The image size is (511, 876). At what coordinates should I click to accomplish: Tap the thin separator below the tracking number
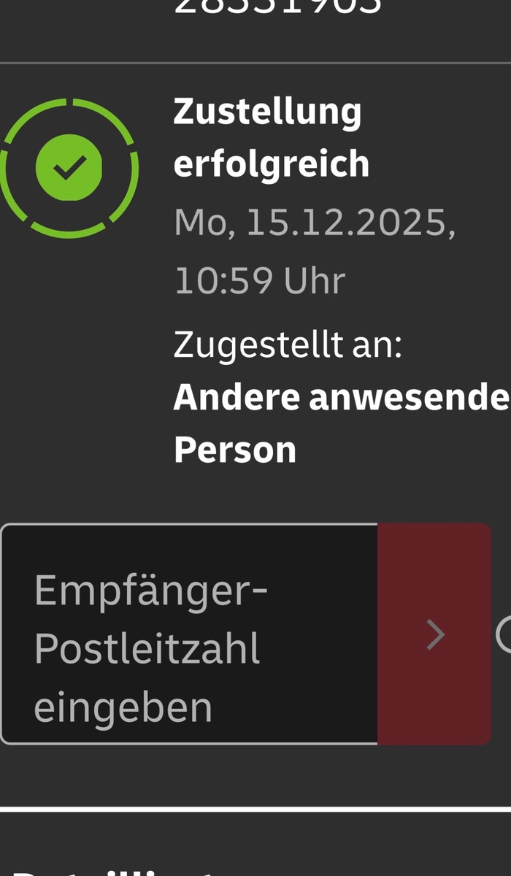click(255, 64)
